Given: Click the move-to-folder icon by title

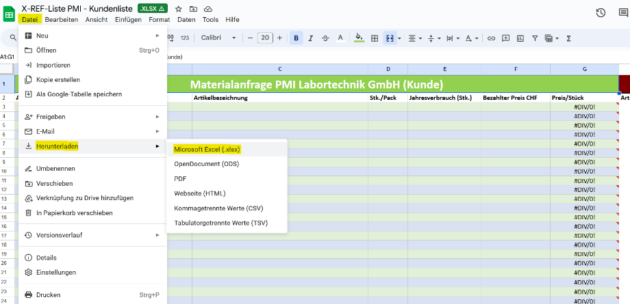Looking at the screenshot, I should click(x=193, y=9).
